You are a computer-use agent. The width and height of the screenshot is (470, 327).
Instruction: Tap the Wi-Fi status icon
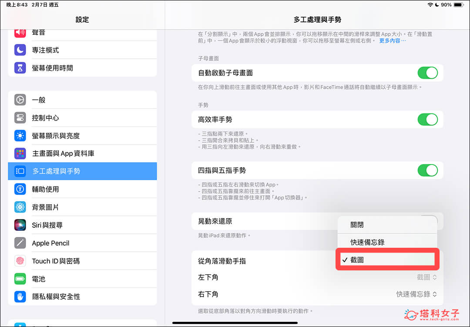point(430,5)
